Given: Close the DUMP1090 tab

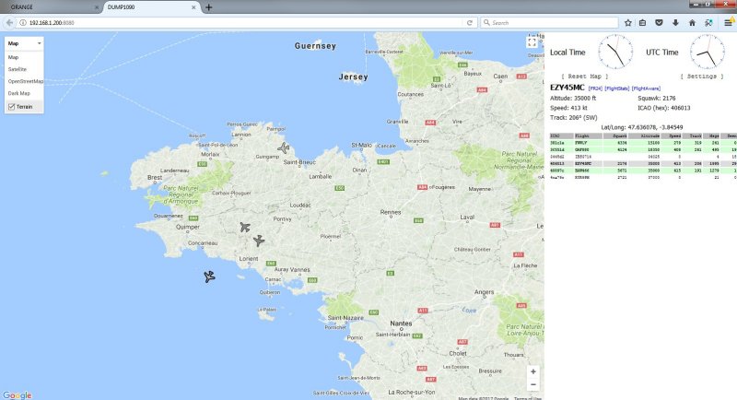Looking at the screenshot, I should pyautogui.click(x=193, y=7).
